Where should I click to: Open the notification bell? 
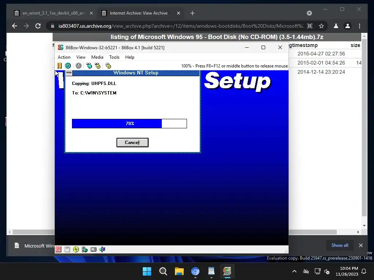[x=364, y=271]
